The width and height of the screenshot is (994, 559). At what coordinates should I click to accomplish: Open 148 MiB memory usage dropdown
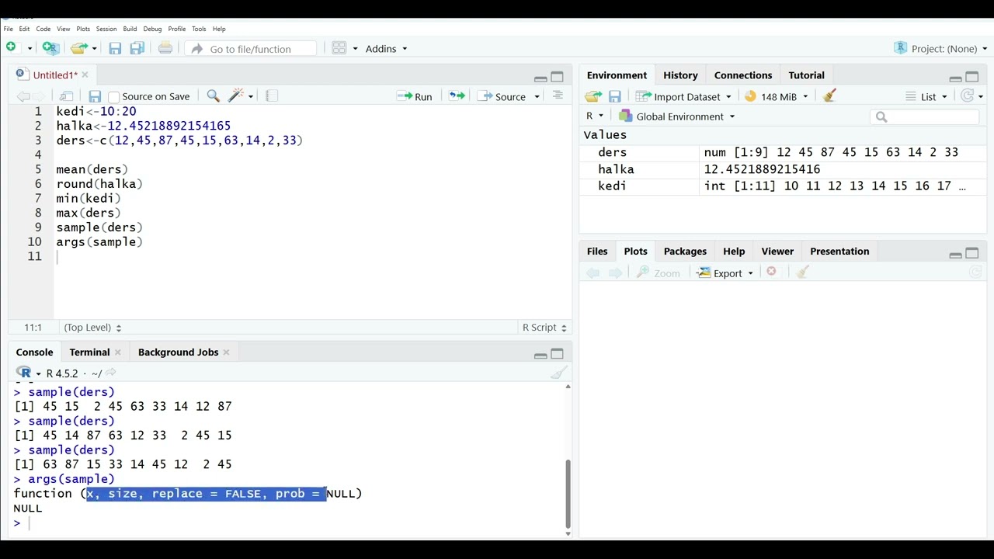pos(777,96)
